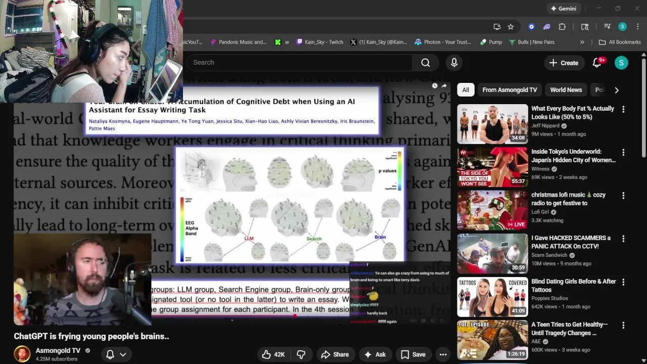The width and height of the screenshot is (647, 364).
Task: Open the Pandora: Music bookmark
Action: point(238,42)
